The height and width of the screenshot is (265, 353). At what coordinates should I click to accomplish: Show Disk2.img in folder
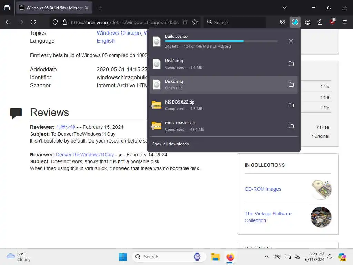(x=291, y=85)
